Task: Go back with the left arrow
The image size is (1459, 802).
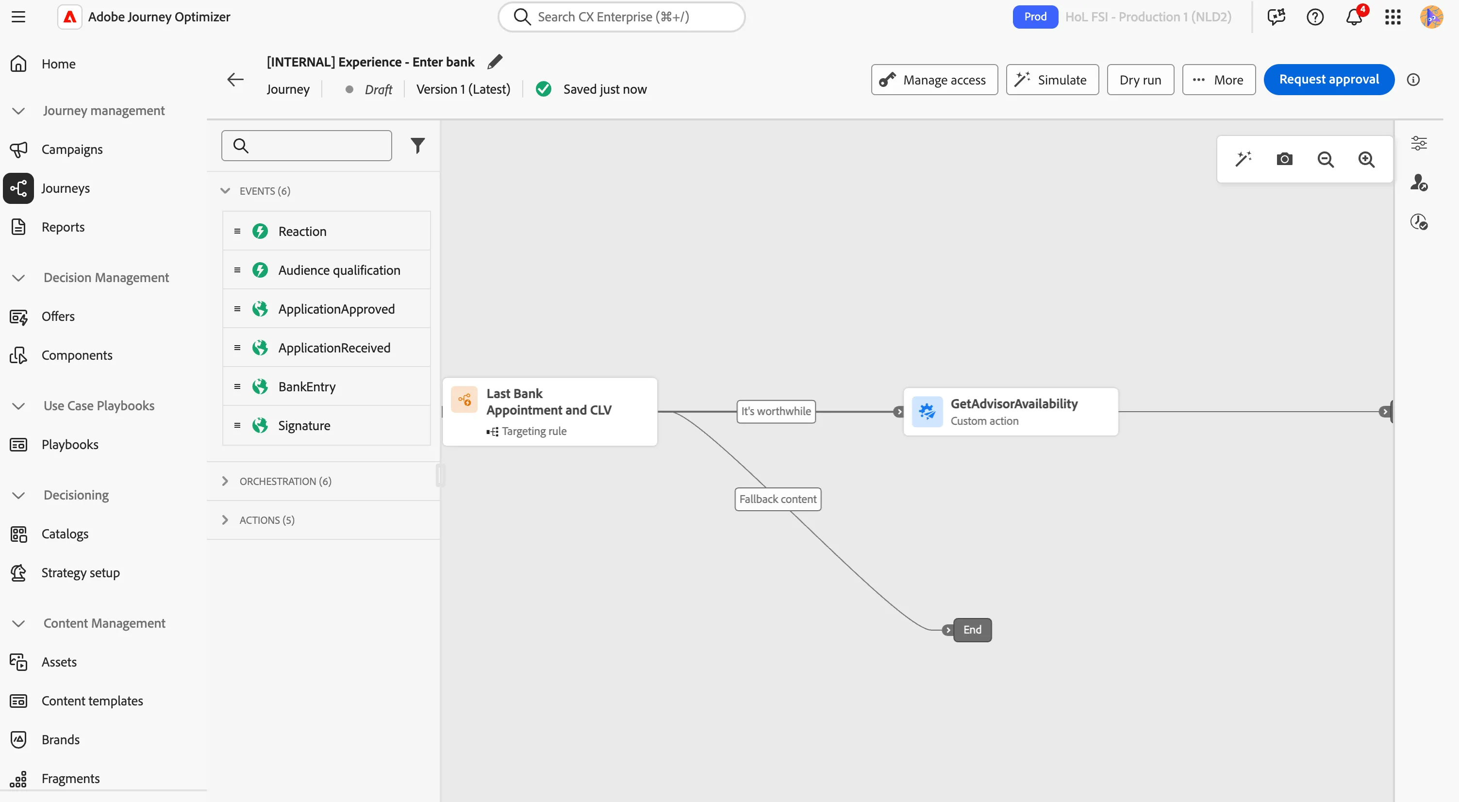Action: (235, 79)
